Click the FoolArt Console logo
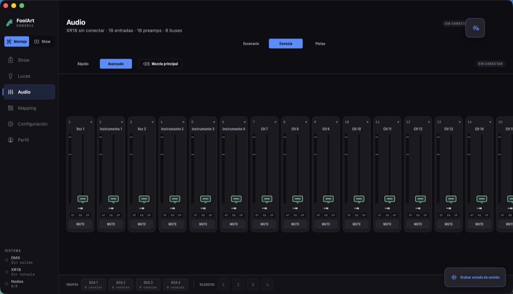Screen dimensions: 513x294 click(x=20, y=23)
